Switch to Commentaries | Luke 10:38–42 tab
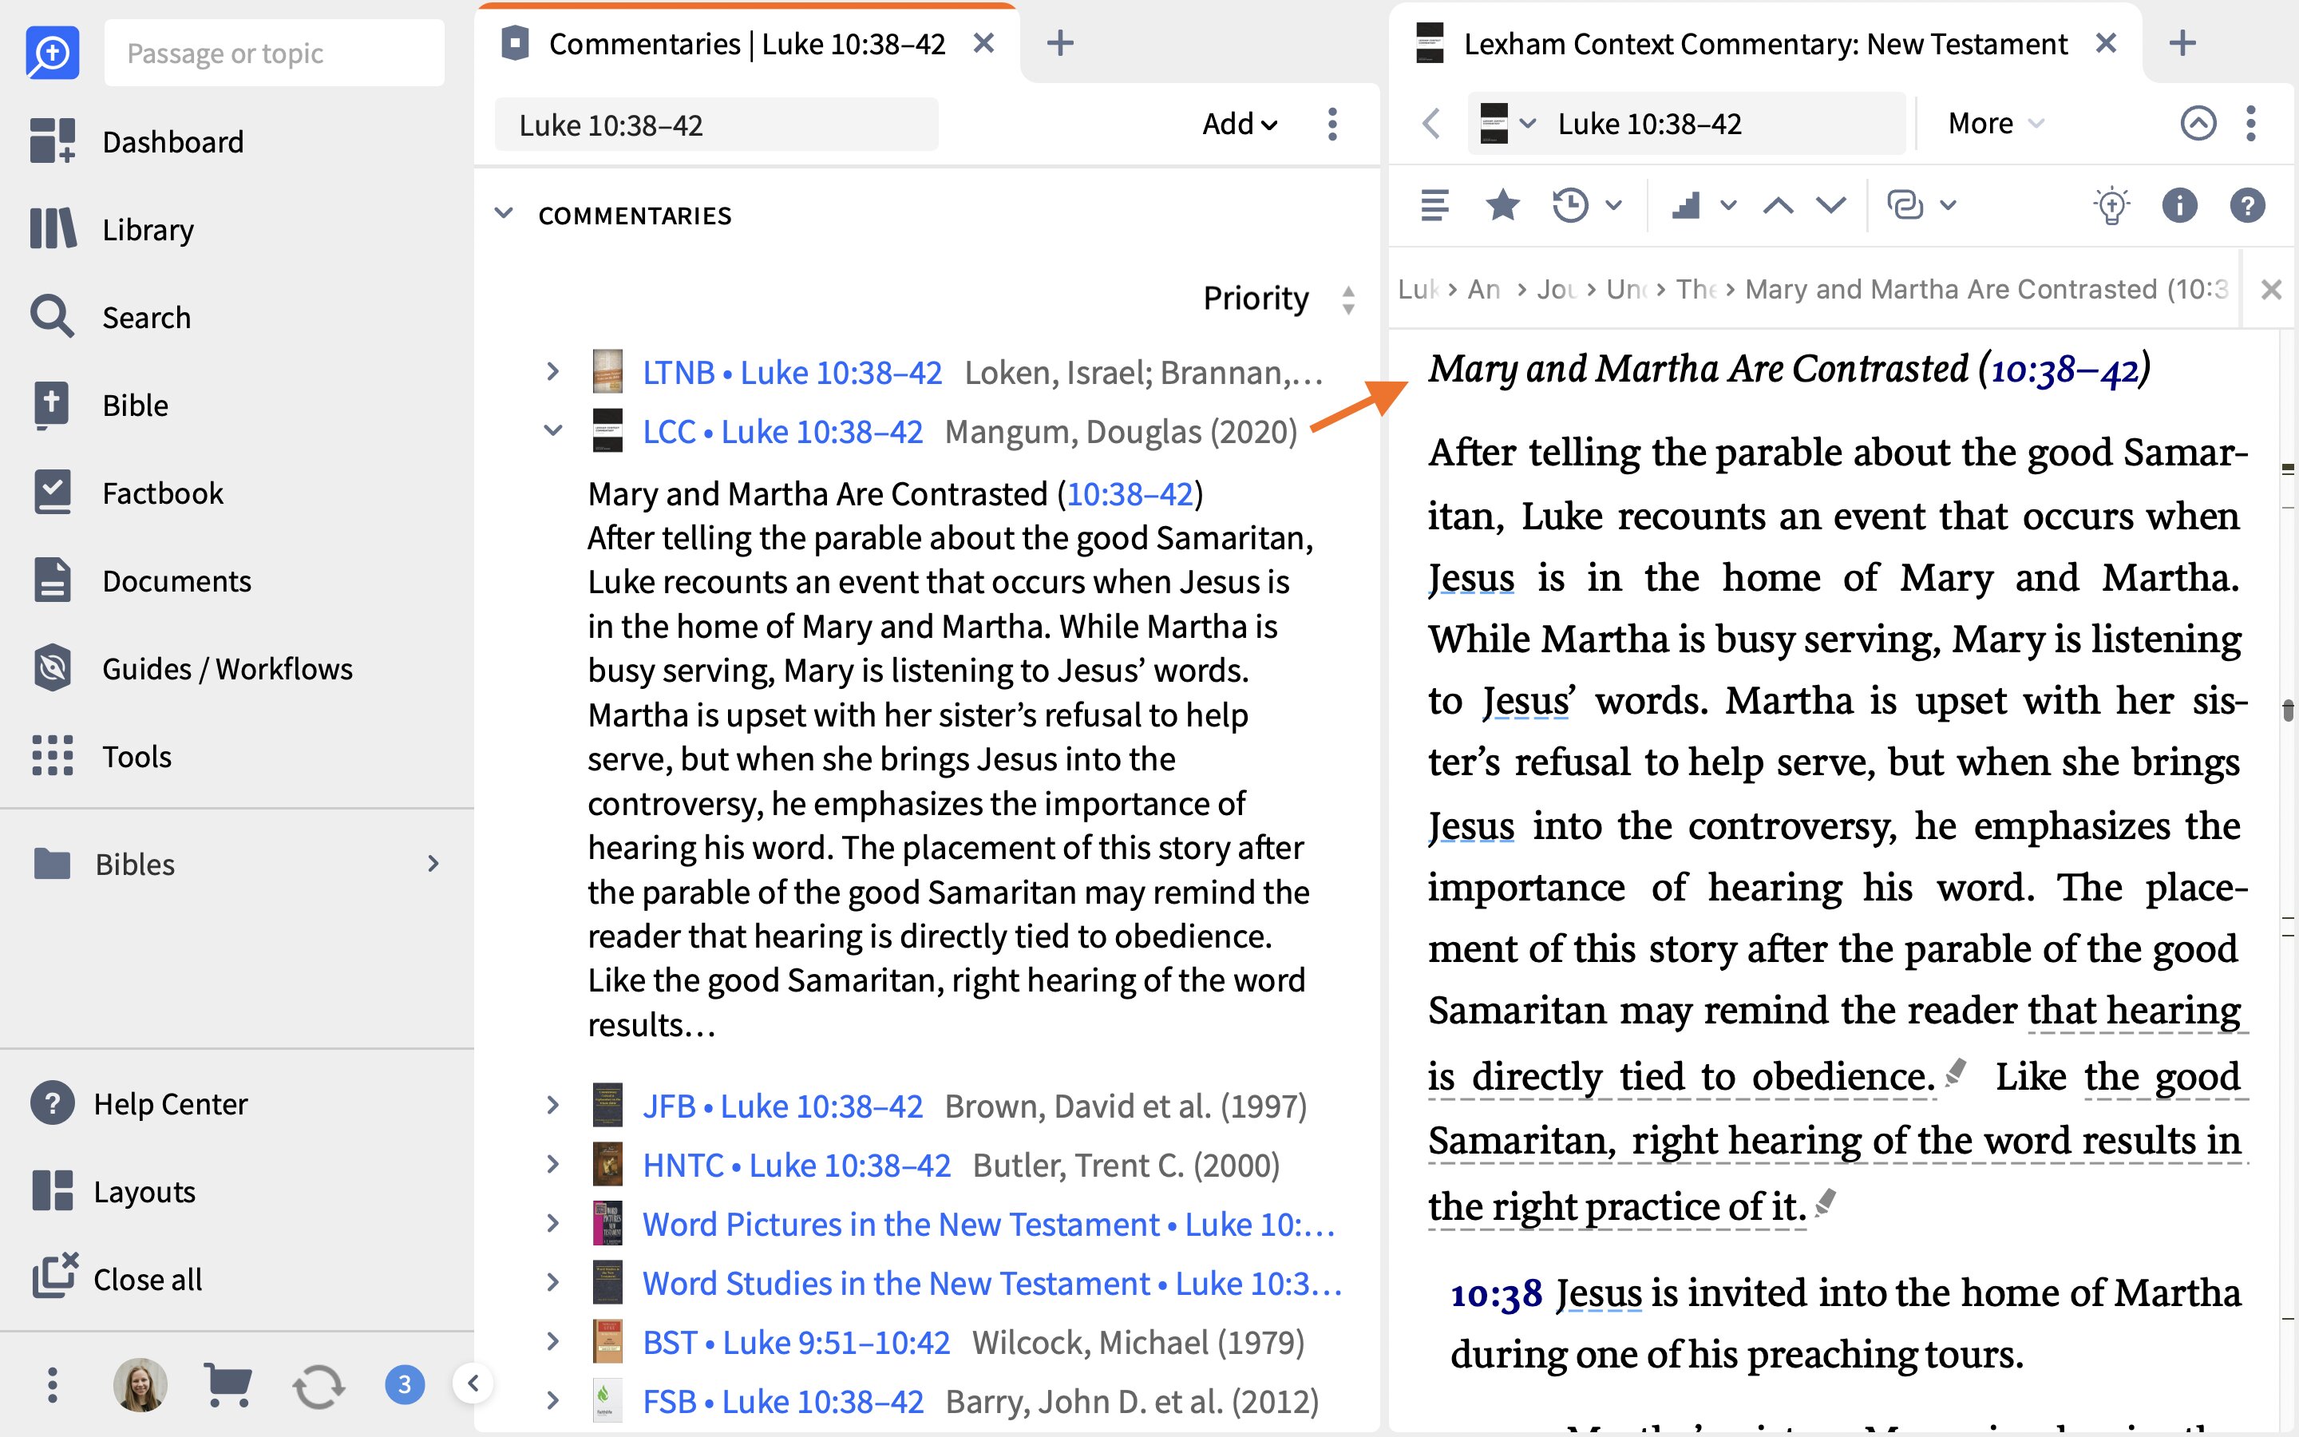This screenshot has height=1437, width=2299. coord(746,44)
